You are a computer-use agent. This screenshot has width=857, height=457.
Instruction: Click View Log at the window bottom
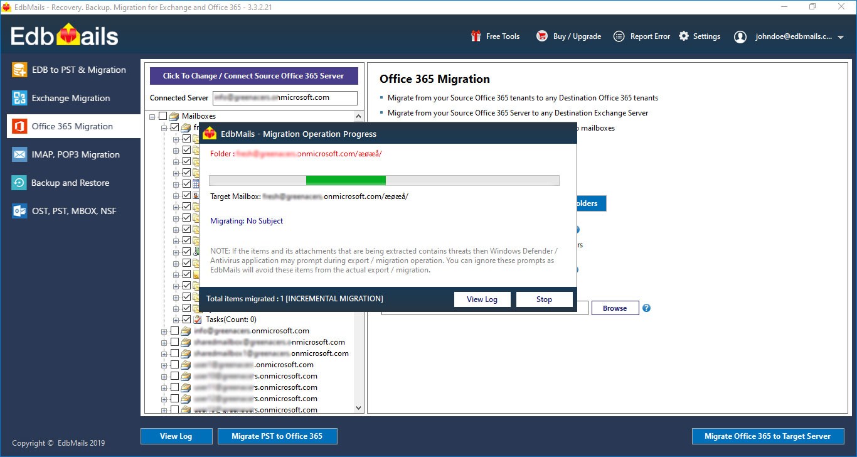(176, 436)
